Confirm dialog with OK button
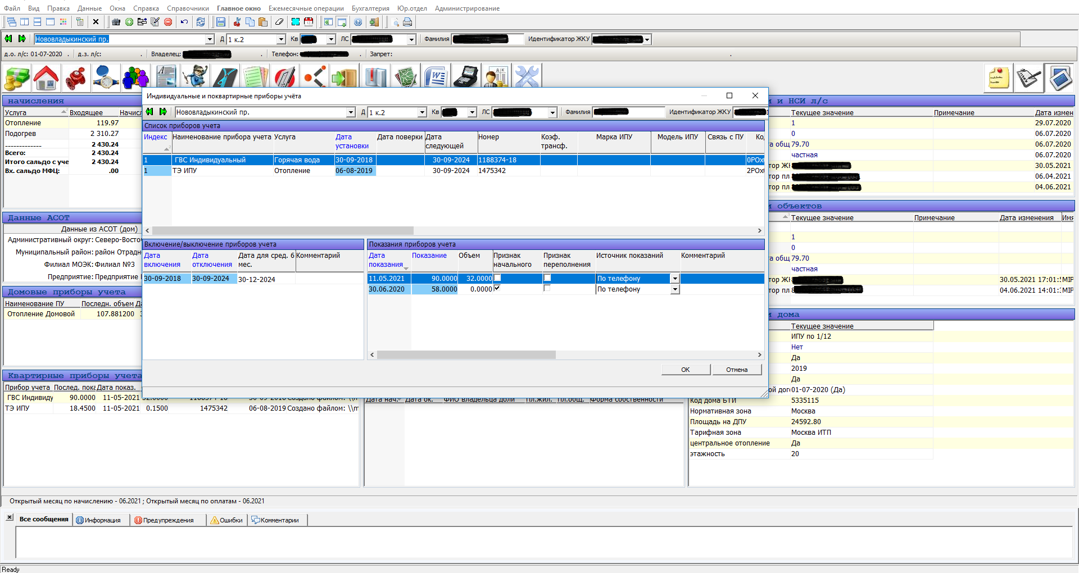This screenshot has width=1079, height=573. [686, 370]
